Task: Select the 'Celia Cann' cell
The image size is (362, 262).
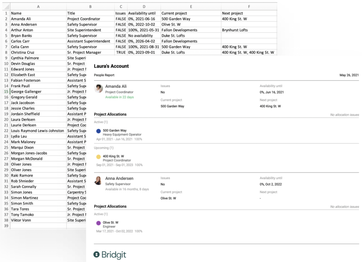Action: click(38, 47)
